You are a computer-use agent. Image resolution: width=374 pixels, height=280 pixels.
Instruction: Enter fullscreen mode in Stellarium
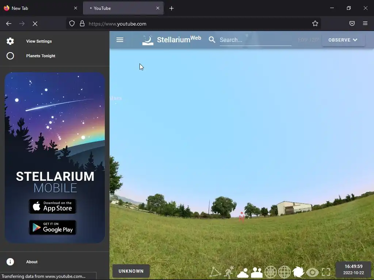click(x=326, y=272)
